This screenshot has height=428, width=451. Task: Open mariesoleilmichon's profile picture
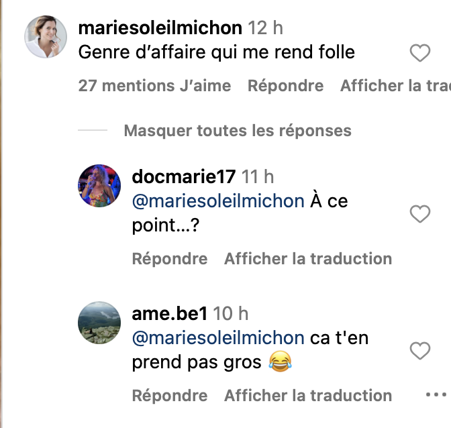46,37
